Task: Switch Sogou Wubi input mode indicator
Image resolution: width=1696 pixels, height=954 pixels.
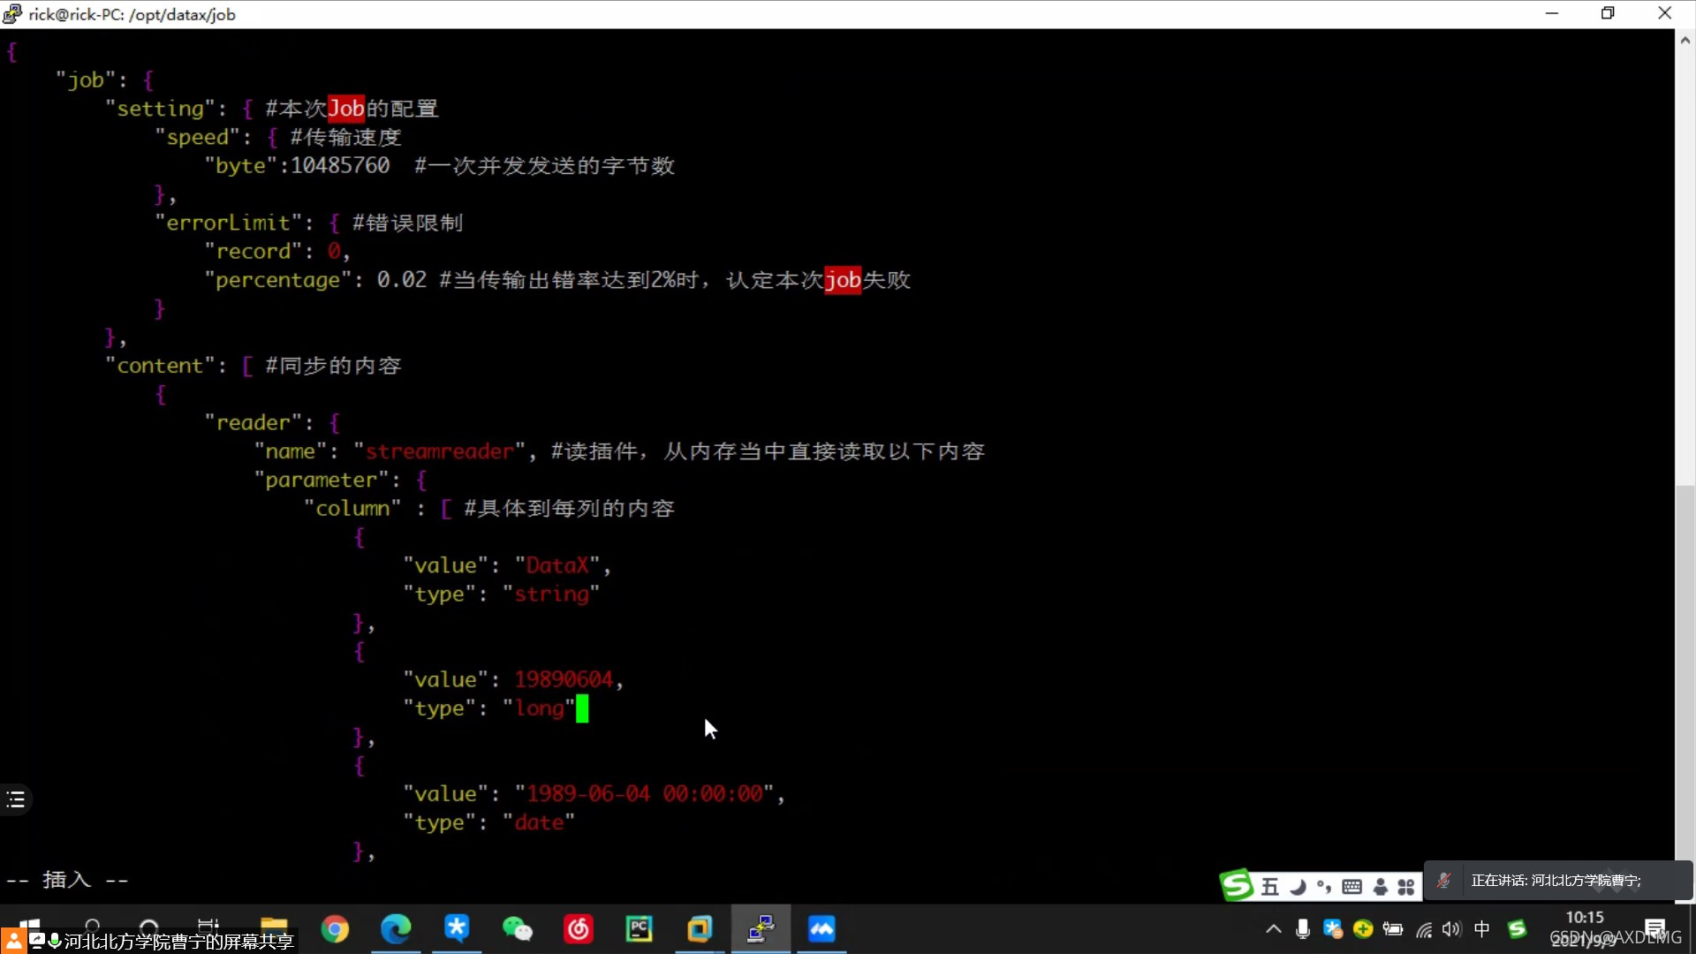Action: pos(1270,887)
